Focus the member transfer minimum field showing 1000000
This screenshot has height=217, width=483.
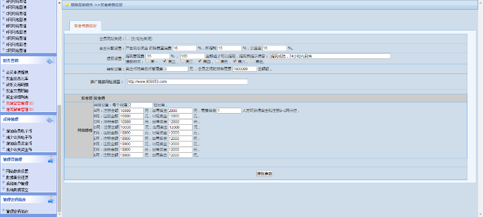(x=245, y=69)
